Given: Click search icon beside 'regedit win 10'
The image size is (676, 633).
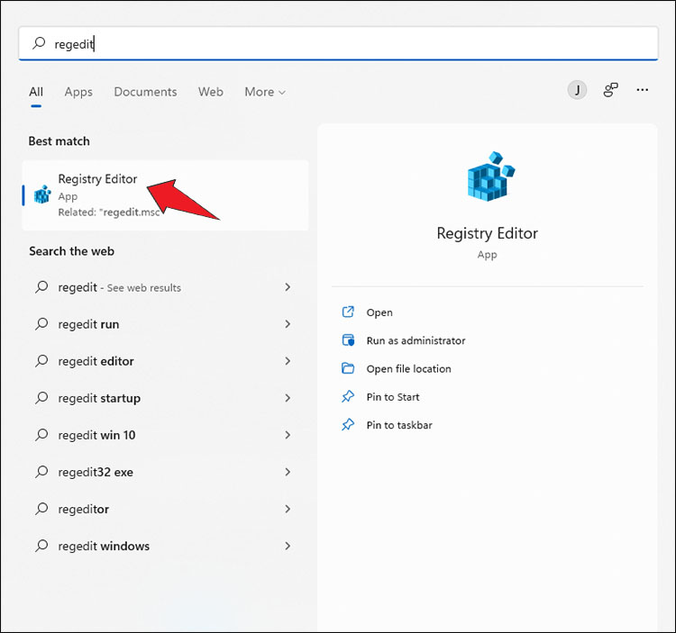Looking at the screenshot, I should [x=41, y=435].
